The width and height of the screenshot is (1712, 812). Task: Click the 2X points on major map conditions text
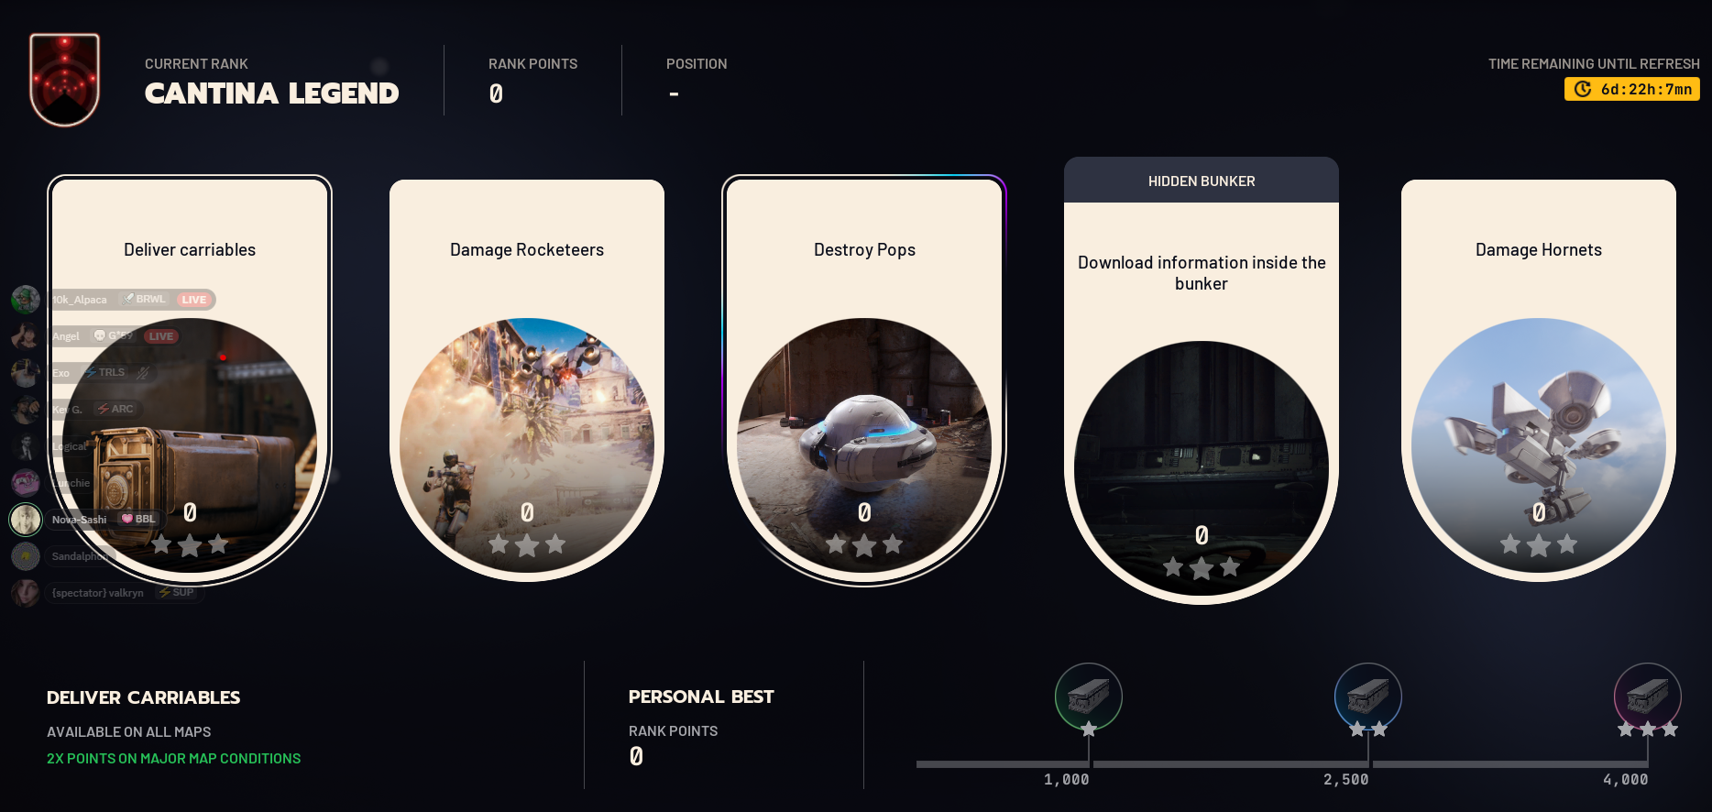coord(174,759)
